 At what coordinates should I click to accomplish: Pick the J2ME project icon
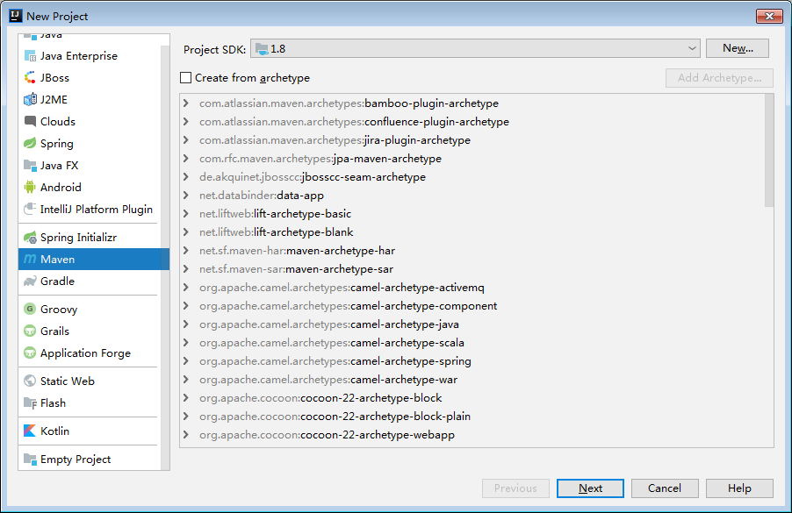pos(30,99)
